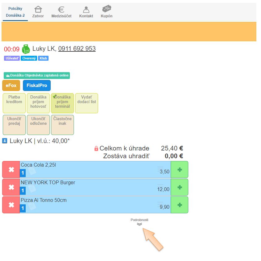
Task: Call phone number 0911 692 953
Action: pos(77,49)
